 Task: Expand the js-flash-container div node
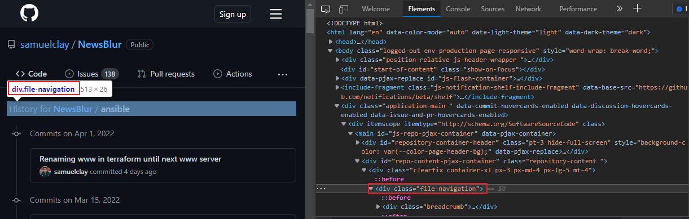pyautogui.click(x=337, y=78)
